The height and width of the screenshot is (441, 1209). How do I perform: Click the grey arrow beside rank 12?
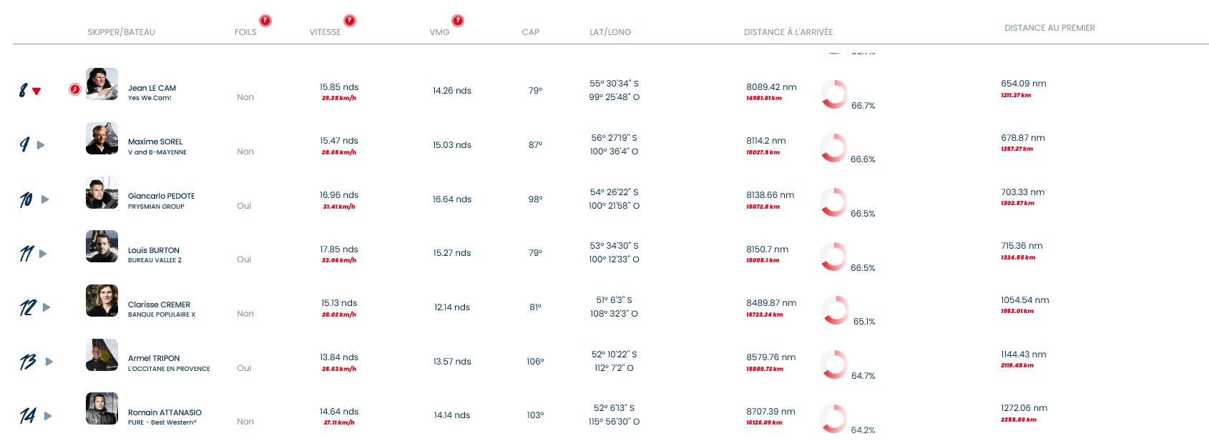click(46, 307)
